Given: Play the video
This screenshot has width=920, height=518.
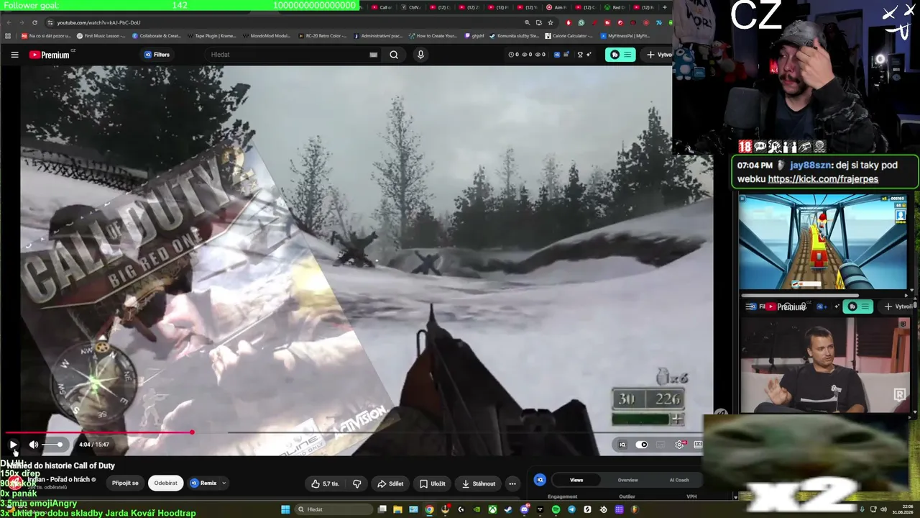Looking at the screenshot, I should pos(13,445).
